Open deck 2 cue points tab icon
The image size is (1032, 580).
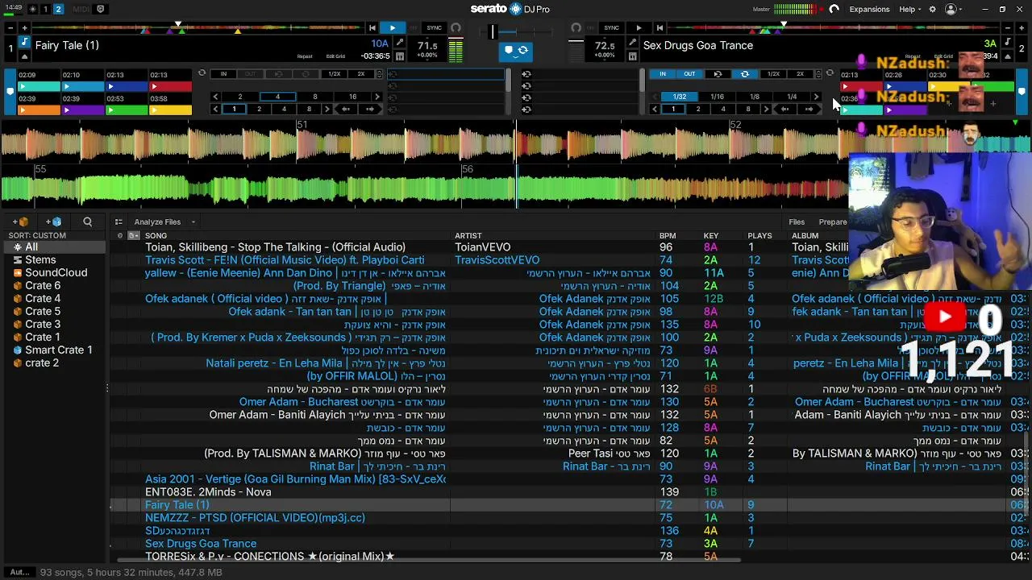click(1023, 92)
